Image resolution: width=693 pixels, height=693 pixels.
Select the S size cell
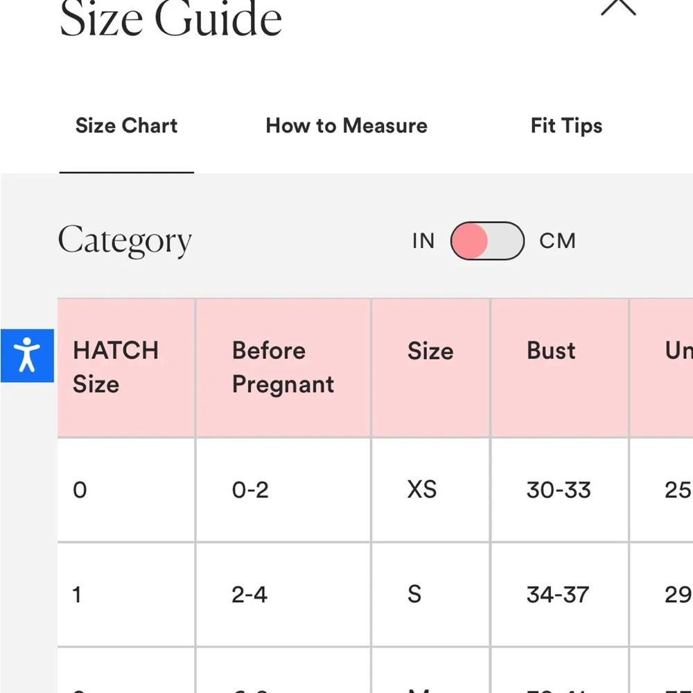414,595
